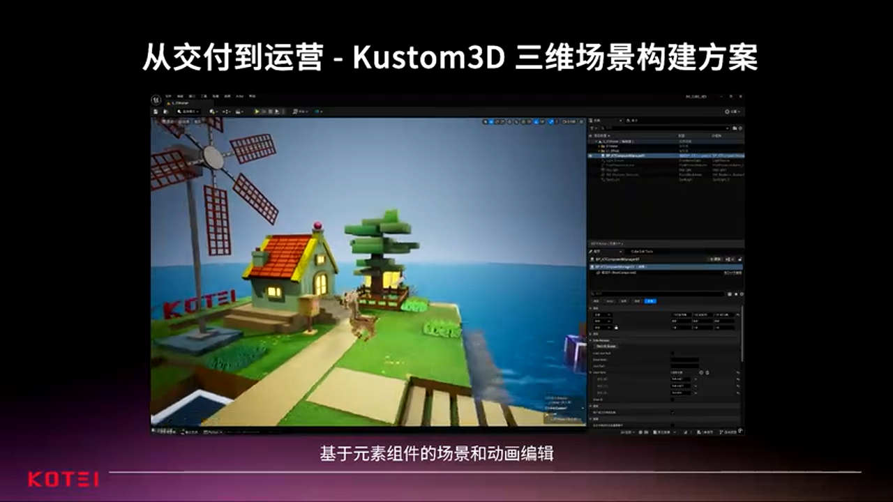
Task: Click the Platforms launch icon in the toolbar
Action: click(296, 112)
